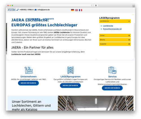Click the 'EUROPAS größtes Lochblechlager' headline
This screenshot has width=141, height=119.
[x=44, y=25]
